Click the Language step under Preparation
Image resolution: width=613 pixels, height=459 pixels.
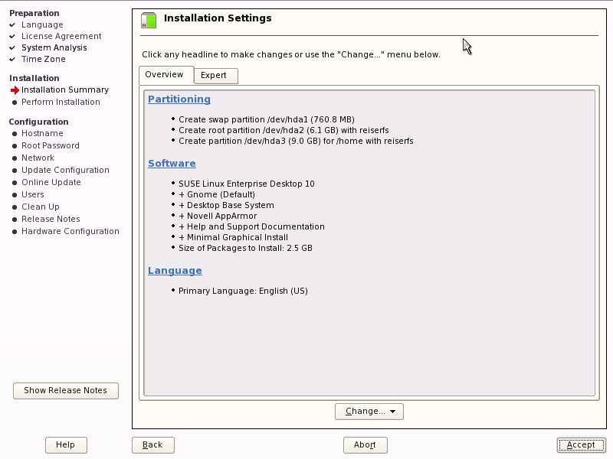pyautogui.click(x=42, y=25)
